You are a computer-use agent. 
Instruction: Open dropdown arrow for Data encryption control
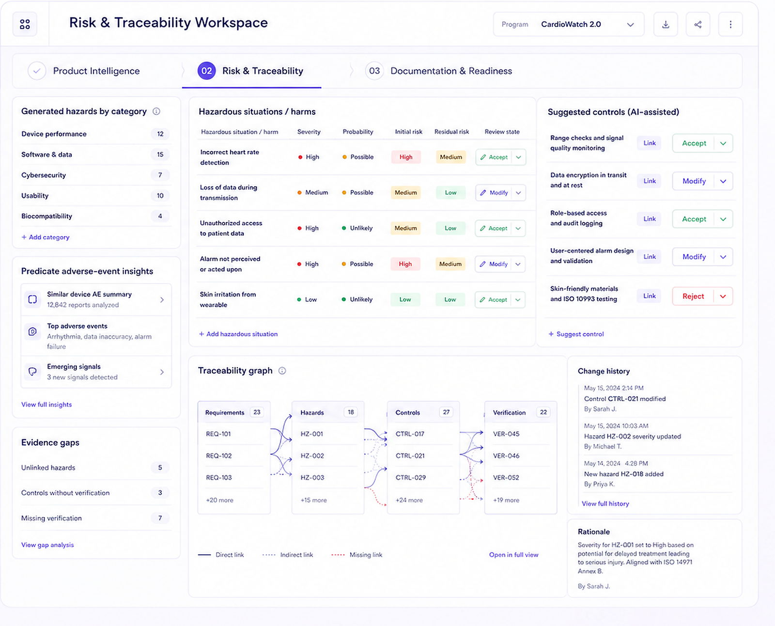pyautogui.click(x=723, y=181)
